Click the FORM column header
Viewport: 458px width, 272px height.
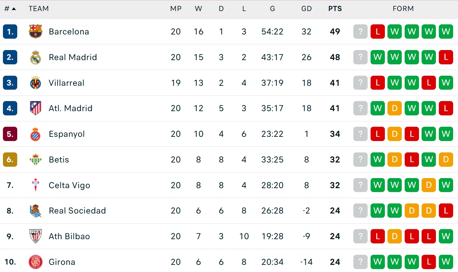click(x=403, y=9)
